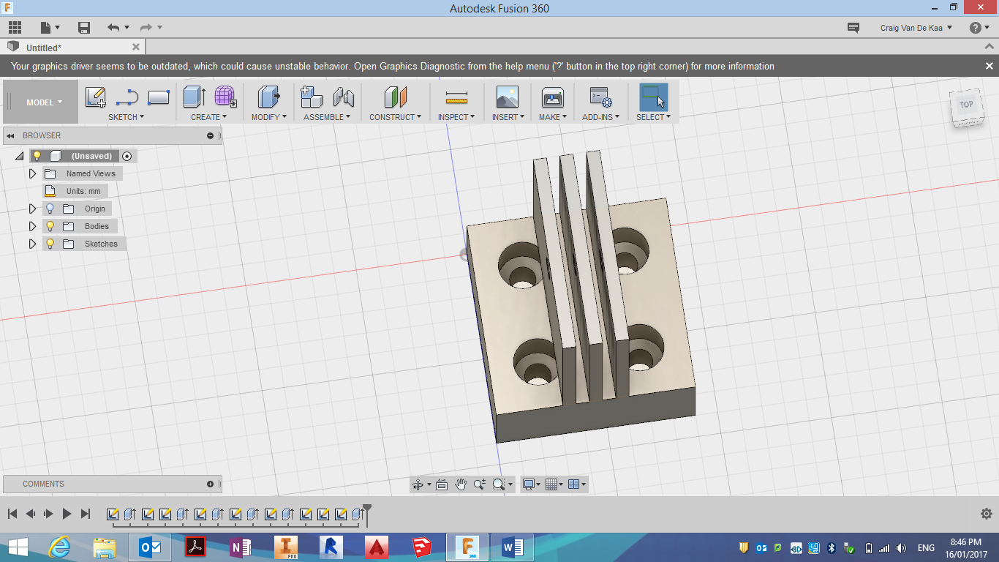
Task: Open the help question mark dropdown
Action: (979, 28)
